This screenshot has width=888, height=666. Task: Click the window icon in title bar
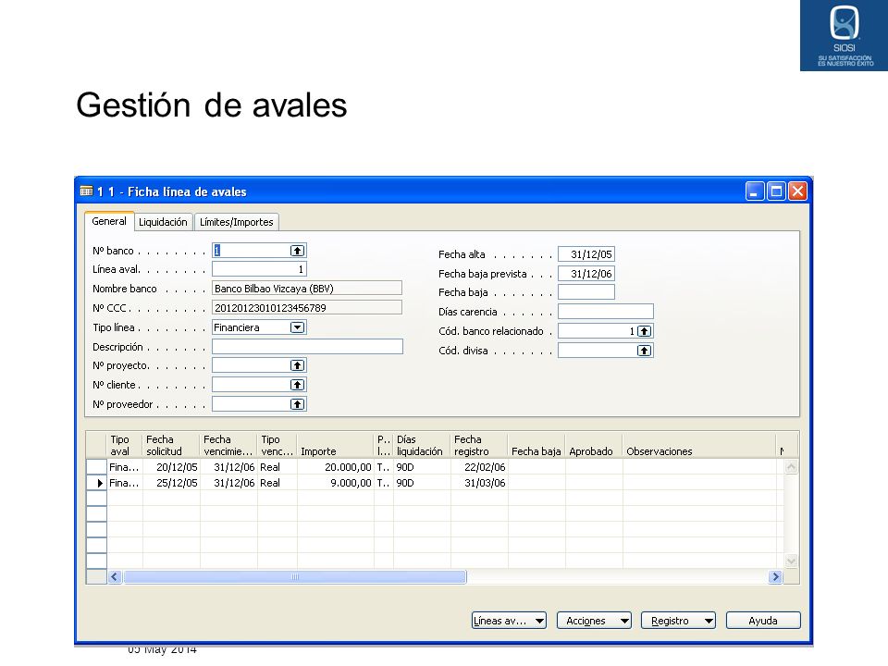86,191
